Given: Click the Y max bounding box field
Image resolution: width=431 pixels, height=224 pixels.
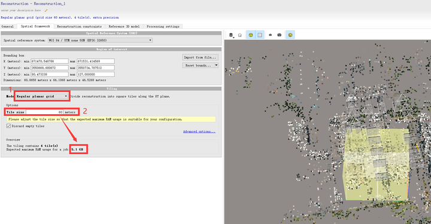Looking at the screenshot, I should coord(96,67).
